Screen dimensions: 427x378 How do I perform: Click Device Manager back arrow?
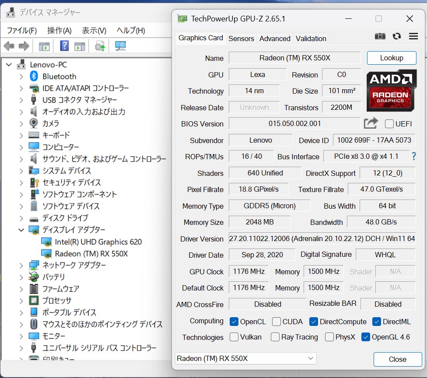click(x=9, y=46)
